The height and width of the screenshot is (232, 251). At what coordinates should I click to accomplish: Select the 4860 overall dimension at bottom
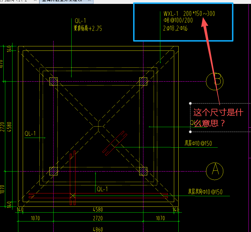tap(98, 229)
